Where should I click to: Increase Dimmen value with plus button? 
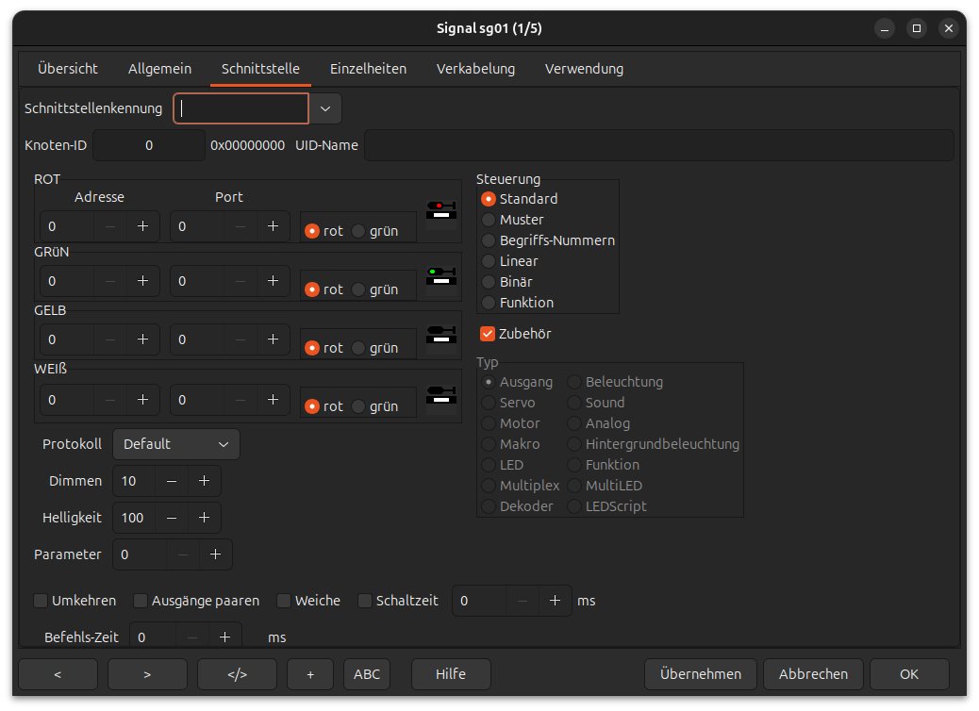click(x=204, y=481)
